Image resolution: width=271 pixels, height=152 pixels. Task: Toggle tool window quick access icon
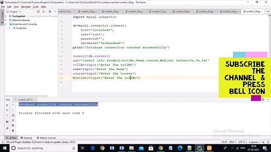[x=3, y=142]
